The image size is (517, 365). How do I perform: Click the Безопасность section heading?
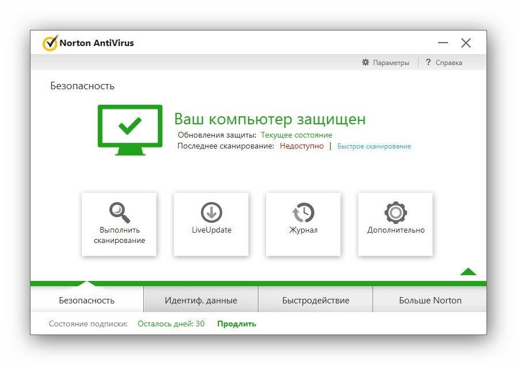pos(82,86)
